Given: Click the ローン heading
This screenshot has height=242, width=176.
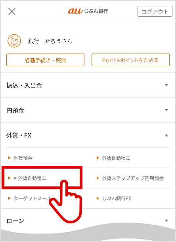Looking at the screenshot, I should coord(15,221).
